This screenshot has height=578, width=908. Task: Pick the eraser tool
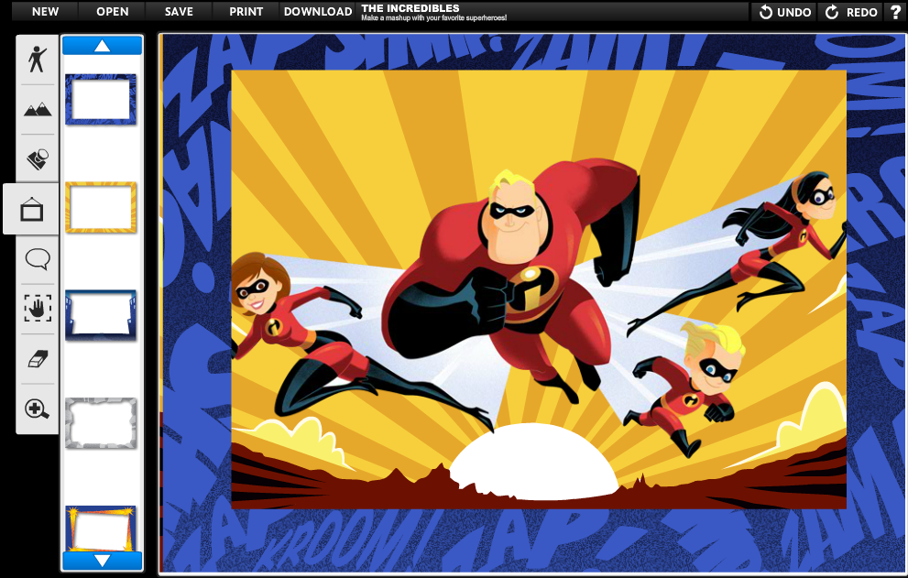tap(38, 358)
